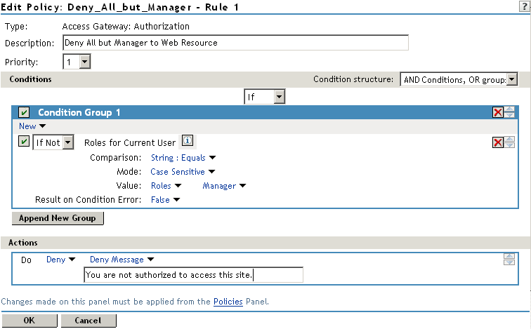
Task: Click the Append New Group button
Action: click(x=58, y=218)
